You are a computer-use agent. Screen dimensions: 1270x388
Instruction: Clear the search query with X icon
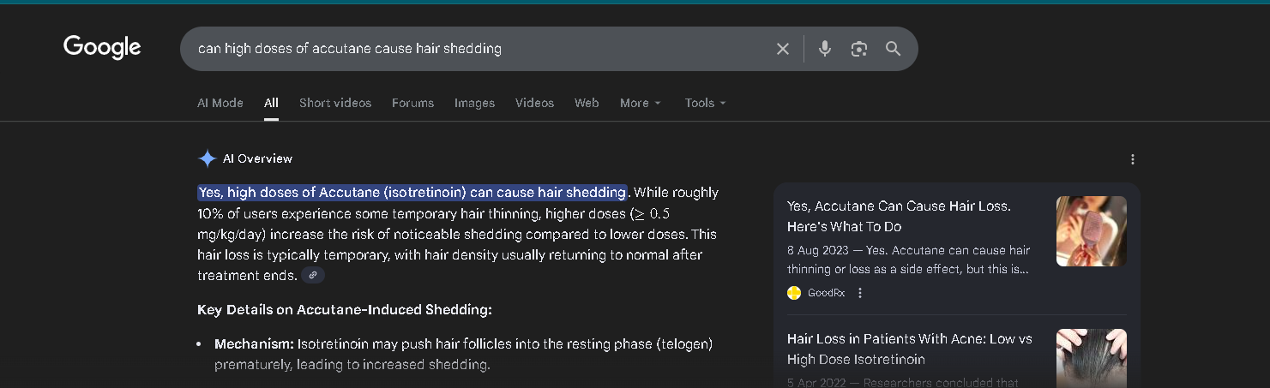point(782,49)
